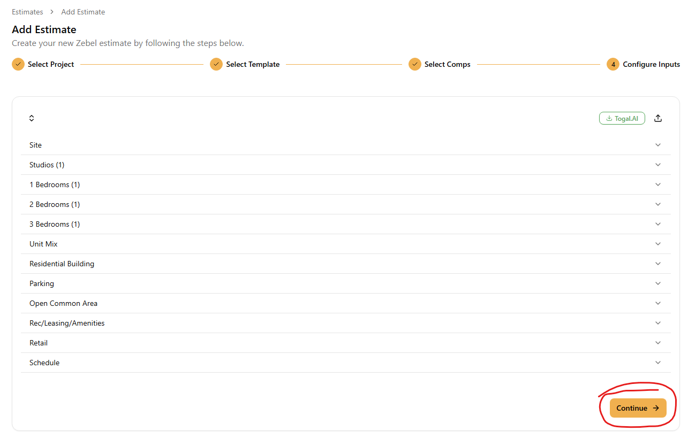Click the Select Project step checkmark icon
This screenshot has height=439, width=688.
tap(18, 64)
